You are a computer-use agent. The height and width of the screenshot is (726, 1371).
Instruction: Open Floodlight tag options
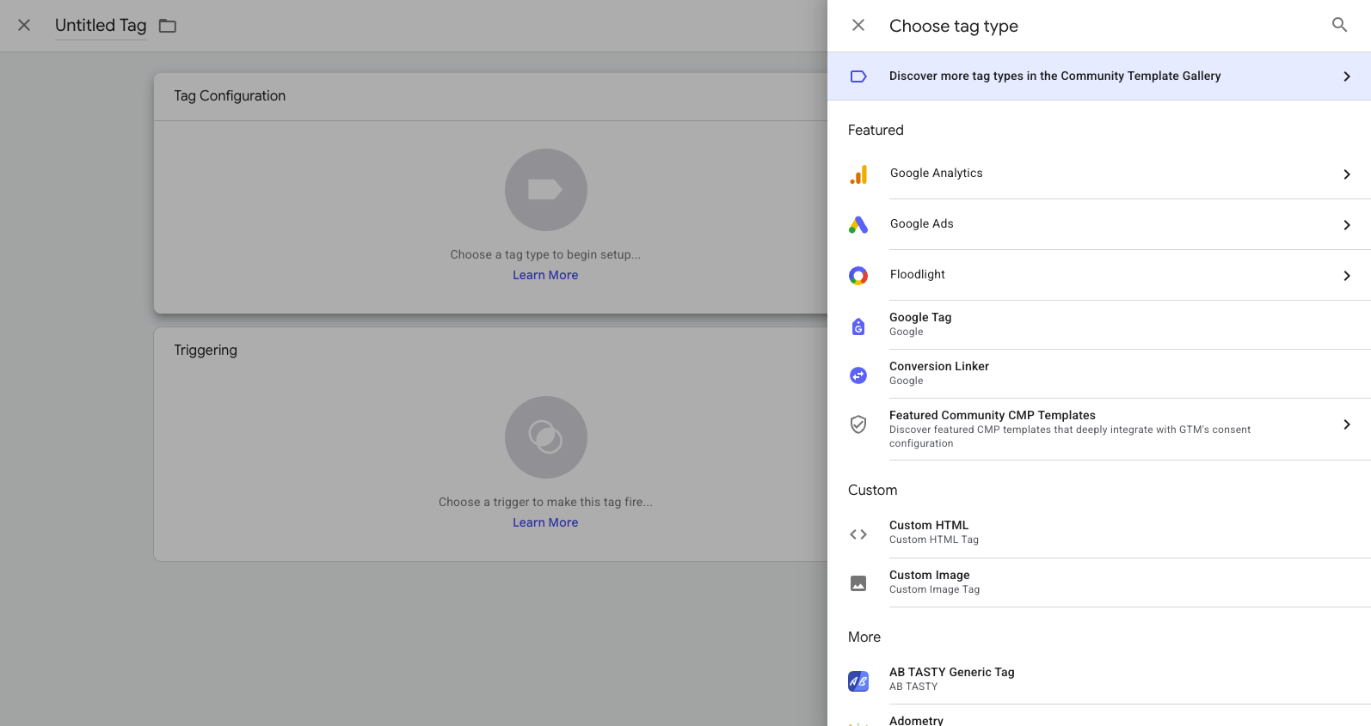(1099, 276)
